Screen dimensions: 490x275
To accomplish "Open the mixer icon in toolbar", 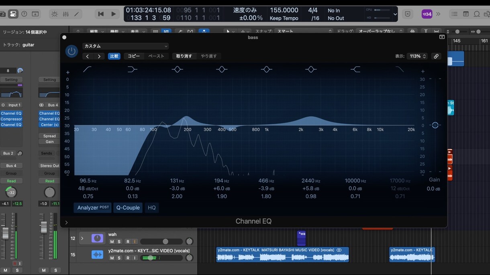I will 66,14.
